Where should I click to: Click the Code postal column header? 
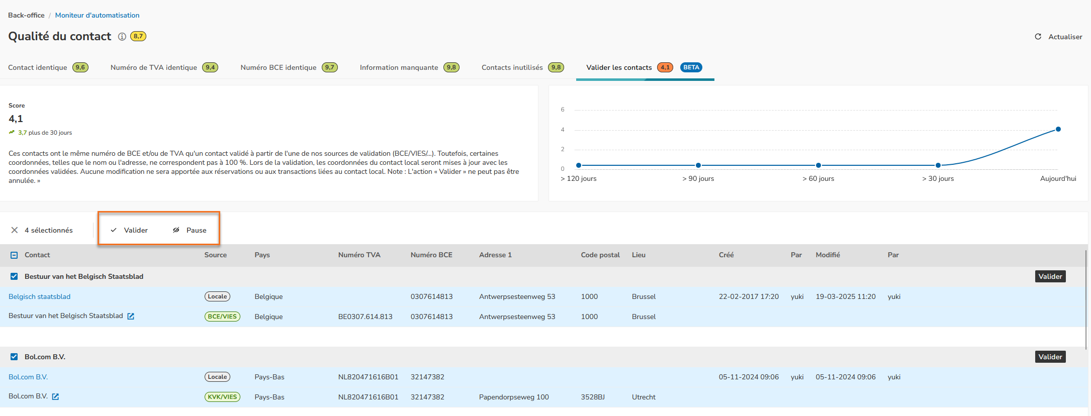coord(600,255)
